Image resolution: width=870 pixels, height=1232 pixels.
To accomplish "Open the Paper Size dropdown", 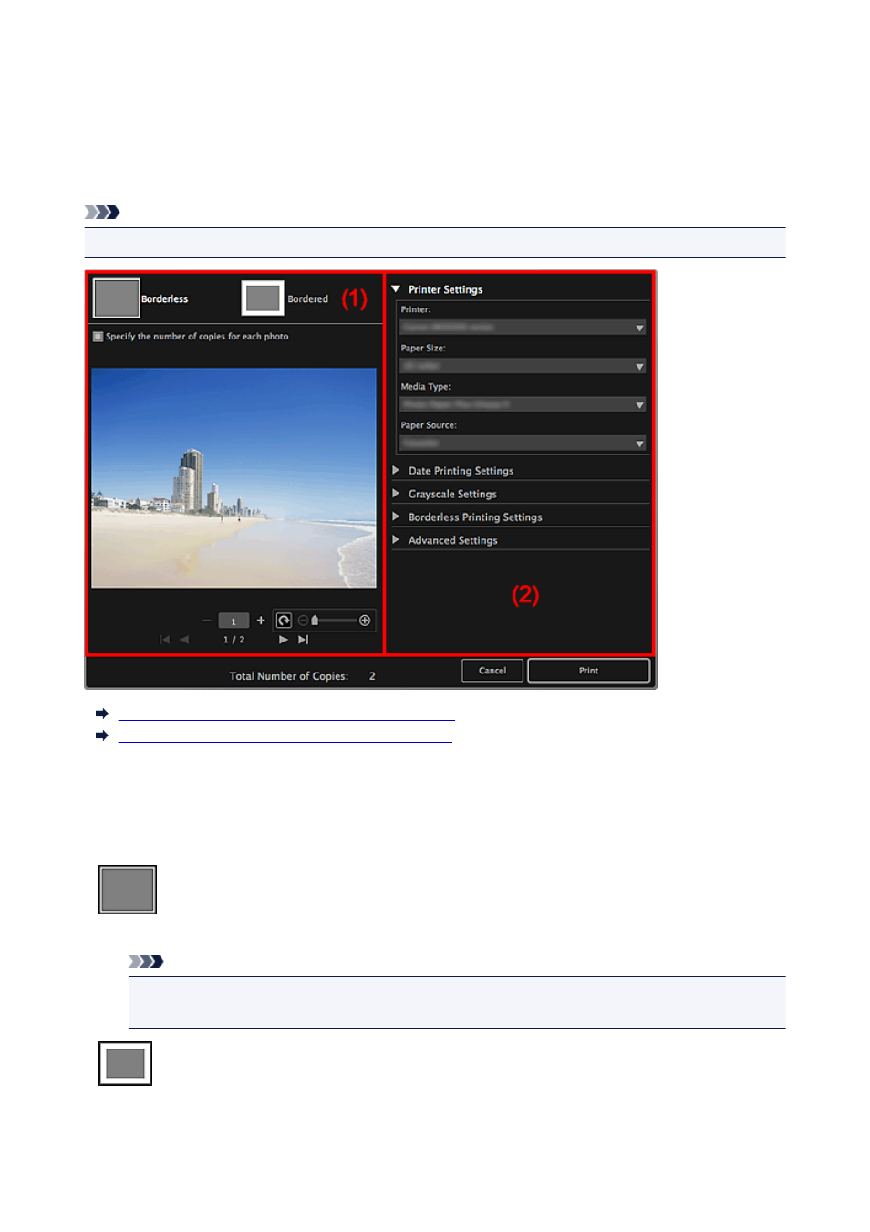I will [x=523, y=366].
